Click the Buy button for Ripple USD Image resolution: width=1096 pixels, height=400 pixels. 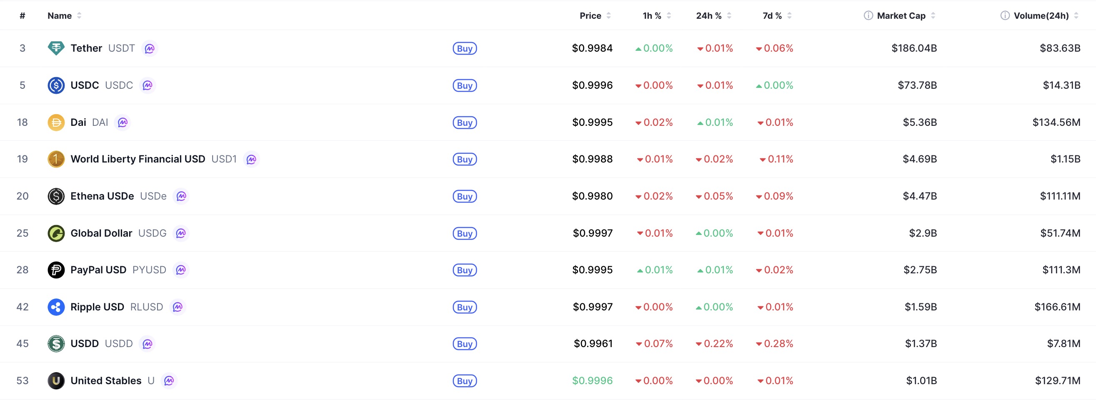pyautogui.click(x=465, y=307)
